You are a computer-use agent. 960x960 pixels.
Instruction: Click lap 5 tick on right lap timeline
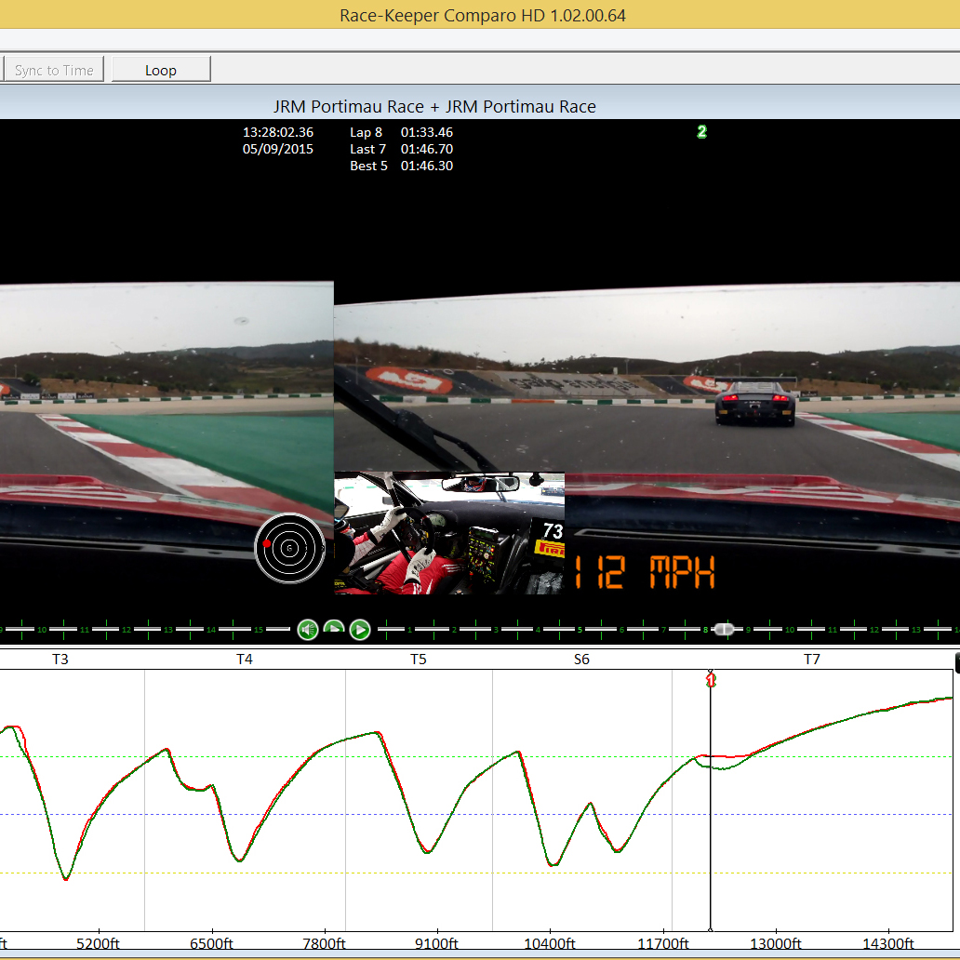click(x=580, y=630)
